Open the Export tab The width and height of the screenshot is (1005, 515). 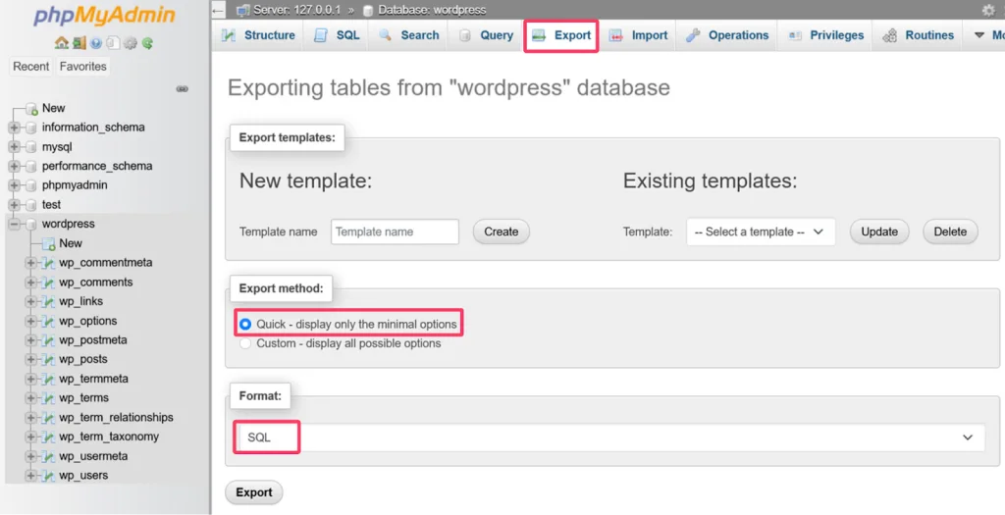click(x=561, y=35)
